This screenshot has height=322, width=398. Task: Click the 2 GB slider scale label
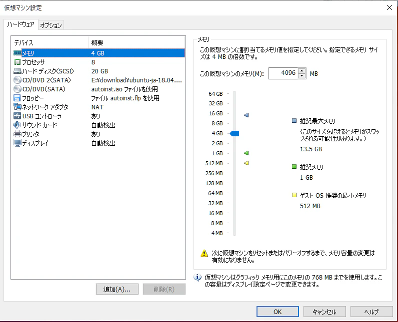pyautogui.click(x=217, y=143)
